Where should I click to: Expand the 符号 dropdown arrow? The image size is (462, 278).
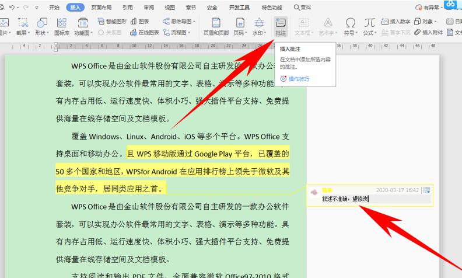[x=357, y=33]
